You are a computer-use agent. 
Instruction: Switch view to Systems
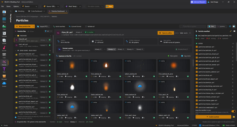click(221, 26)
